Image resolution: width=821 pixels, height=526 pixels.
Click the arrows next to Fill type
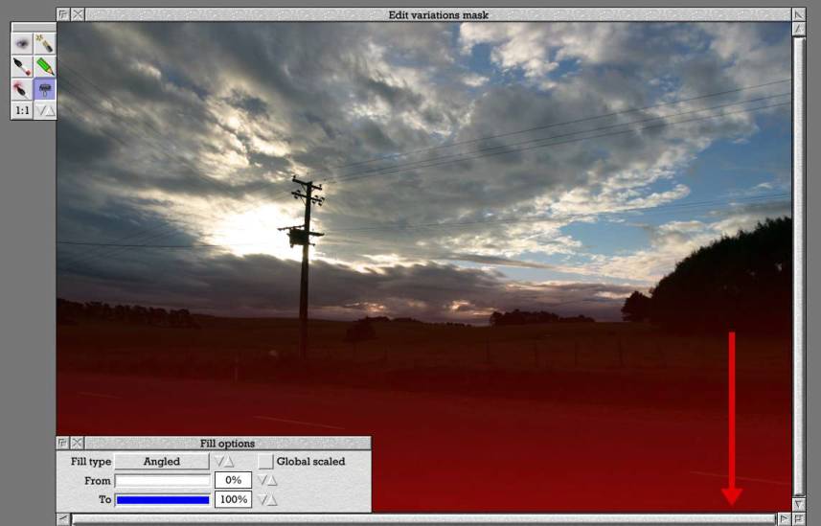(224, 462)
